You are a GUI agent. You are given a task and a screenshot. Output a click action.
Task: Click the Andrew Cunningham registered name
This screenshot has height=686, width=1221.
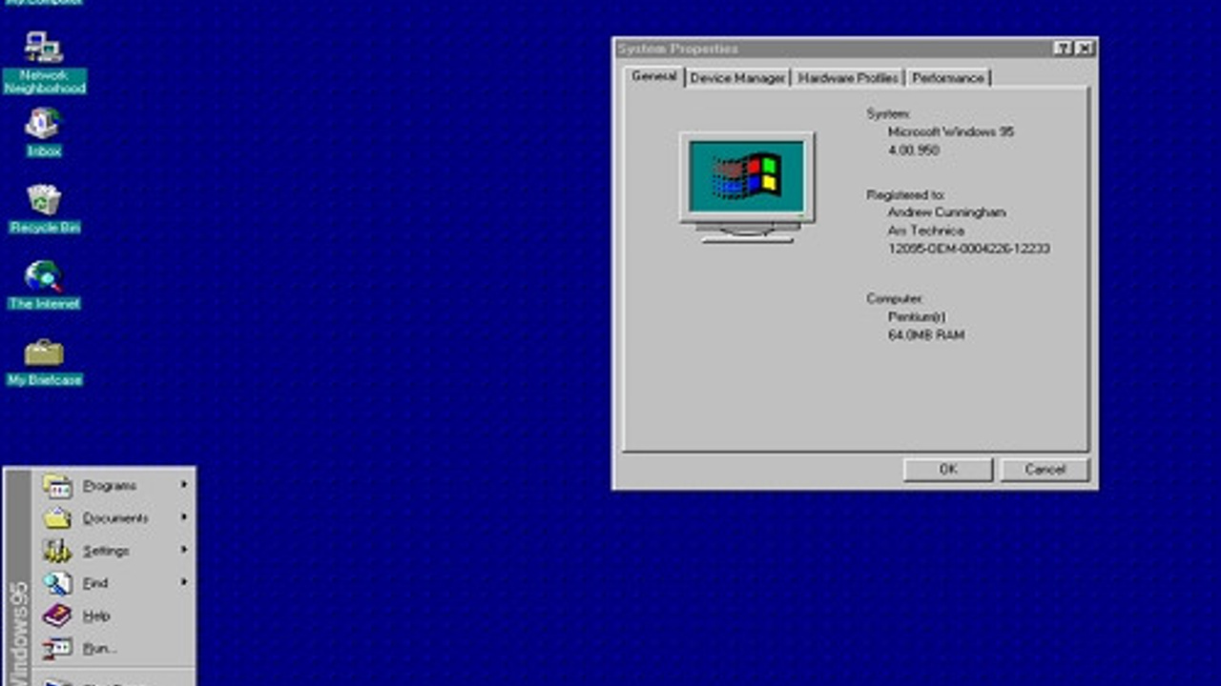(x=946, y=212)
